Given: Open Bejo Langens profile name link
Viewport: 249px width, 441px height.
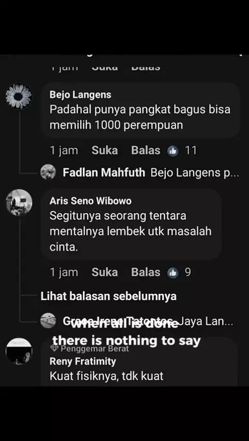Looking at the screenshot, I should coord(80,95).
